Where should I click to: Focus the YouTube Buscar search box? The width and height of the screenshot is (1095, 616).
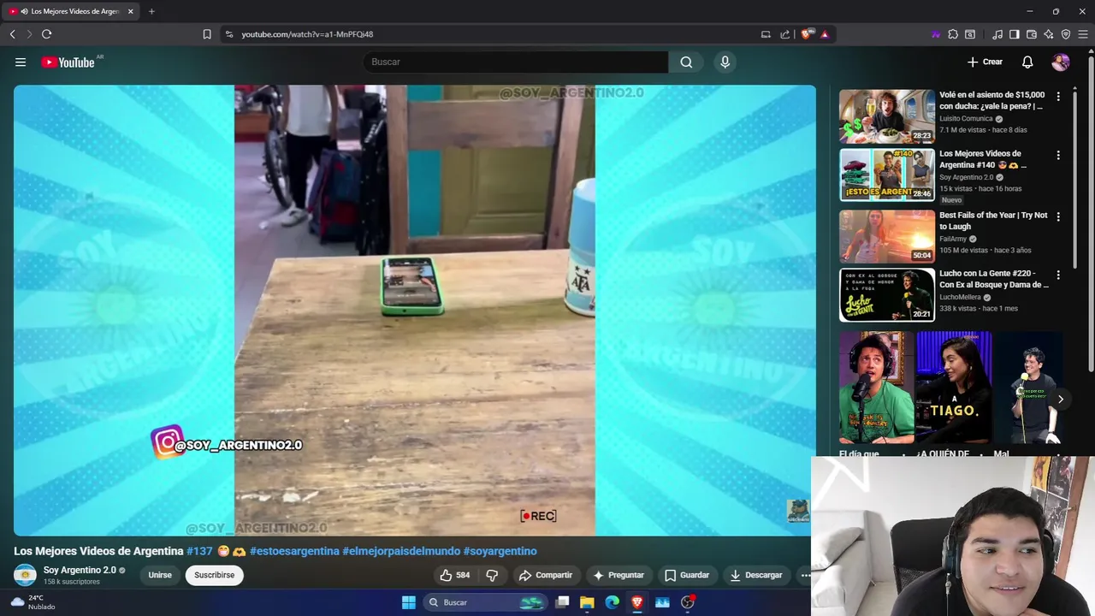coord(516,62)
